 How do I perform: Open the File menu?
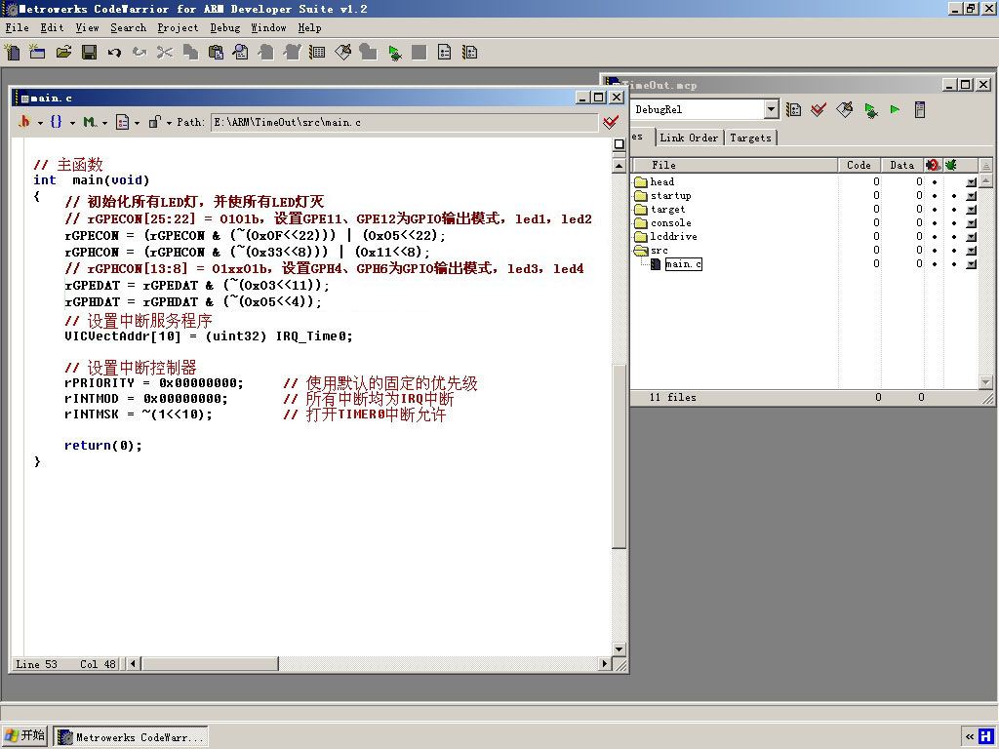18,27
